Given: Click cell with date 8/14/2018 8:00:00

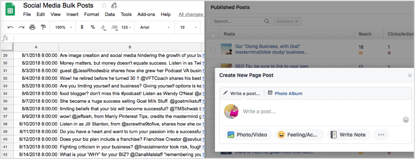Looking at the screenshot, I should point(36,154).
